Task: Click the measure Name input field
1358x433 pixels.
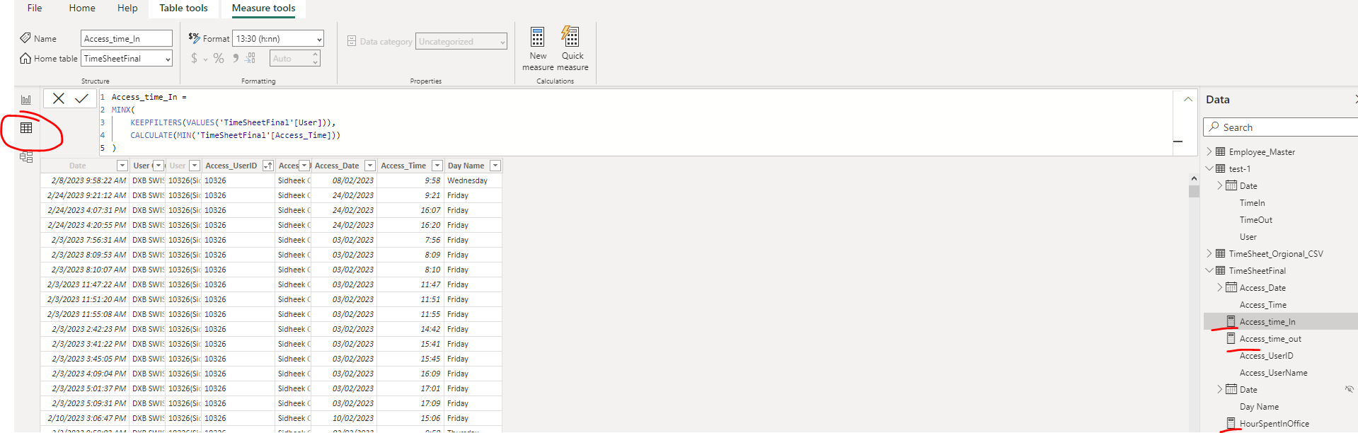Action: (x=127, y=39)
